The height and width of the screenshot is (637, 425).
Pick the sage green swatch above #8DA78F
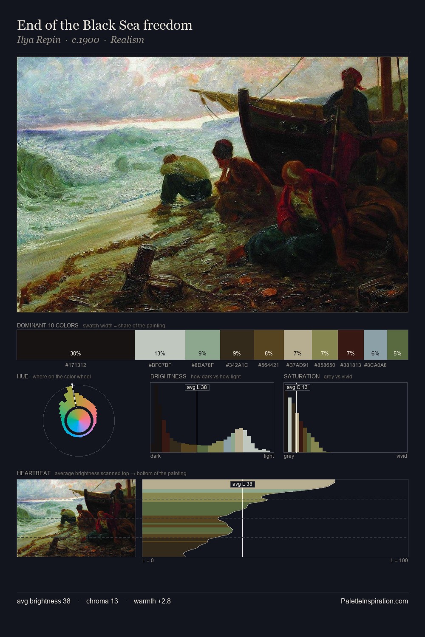[203, 345]
